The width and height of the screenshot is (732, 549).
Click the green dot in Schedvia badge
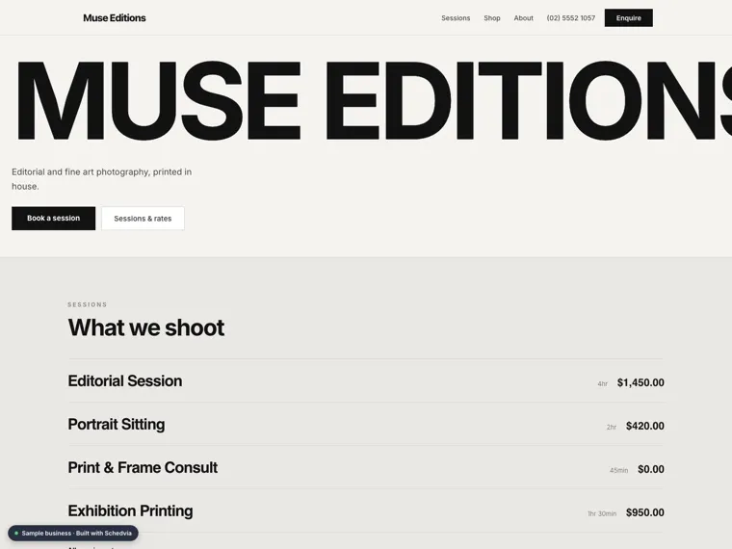click(x=16, y=534)
